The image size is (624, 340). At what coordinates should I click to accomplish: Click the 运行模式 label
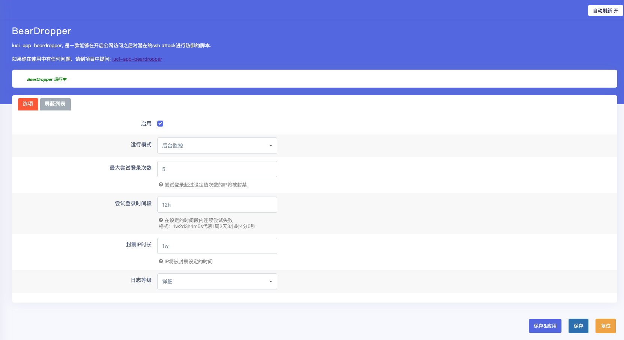141,145
